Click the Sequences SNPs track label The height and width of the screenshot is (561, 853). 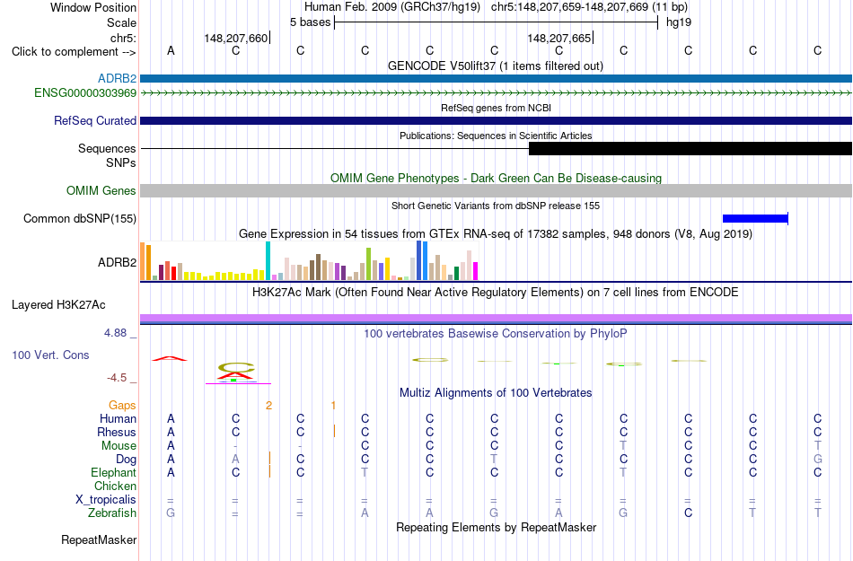[107, 155]
